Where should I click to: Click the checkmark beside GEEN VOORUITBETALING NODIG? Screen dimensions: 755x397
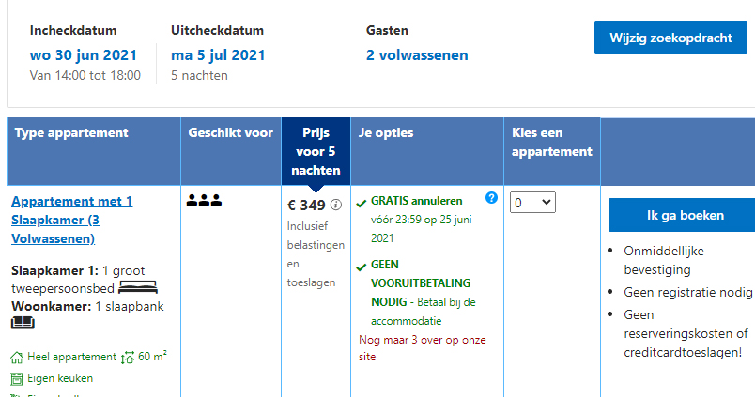click(362, 267)
